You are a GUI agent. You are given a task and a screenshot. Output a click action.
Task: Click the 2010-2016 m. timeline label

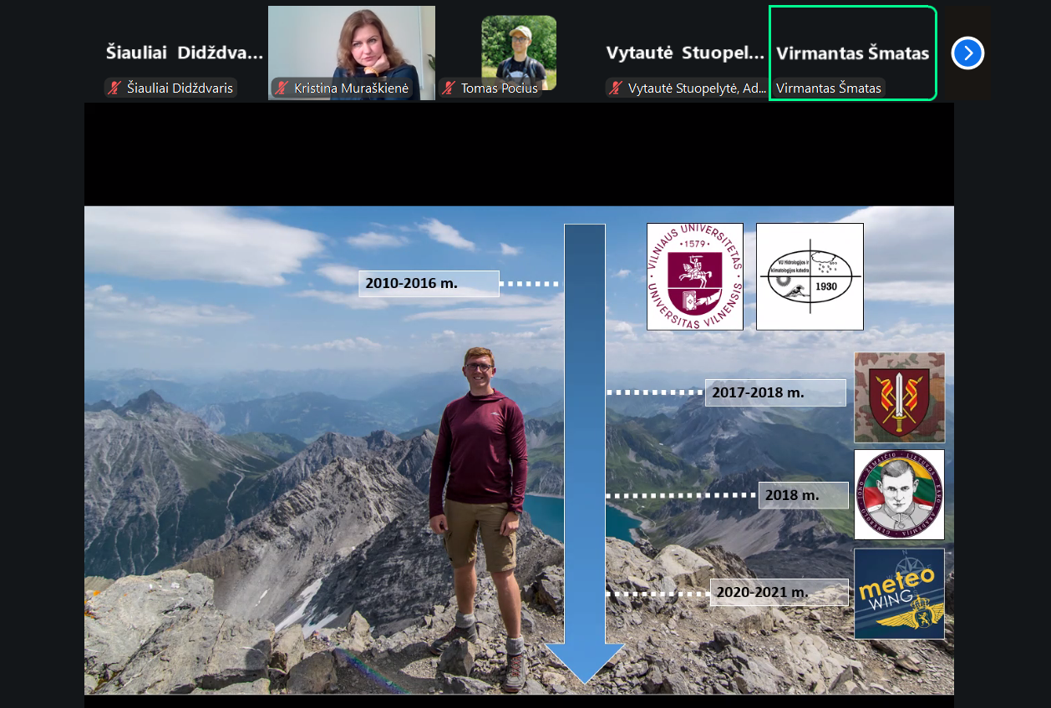tap(429, 284)
